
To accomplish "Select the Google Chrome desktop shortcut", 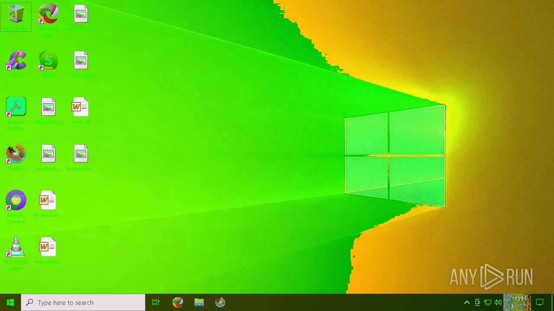I will click(x=16, y=207).
